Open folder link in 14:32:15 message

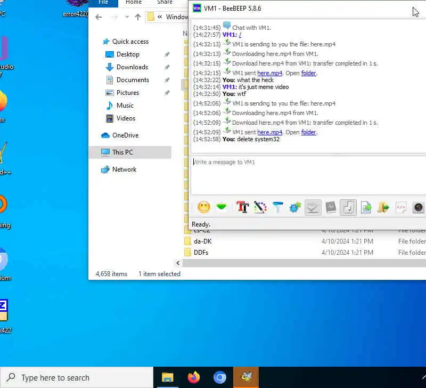308,73
